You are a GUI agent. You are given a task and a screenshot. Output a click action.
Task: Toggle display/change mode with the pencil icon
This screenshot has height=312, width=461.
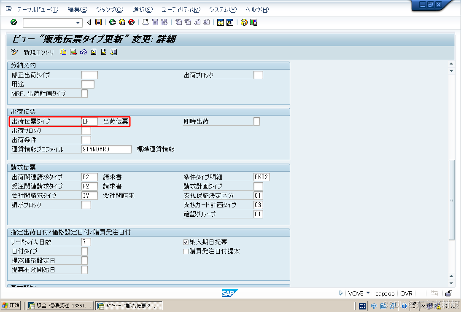click(14, 52)
